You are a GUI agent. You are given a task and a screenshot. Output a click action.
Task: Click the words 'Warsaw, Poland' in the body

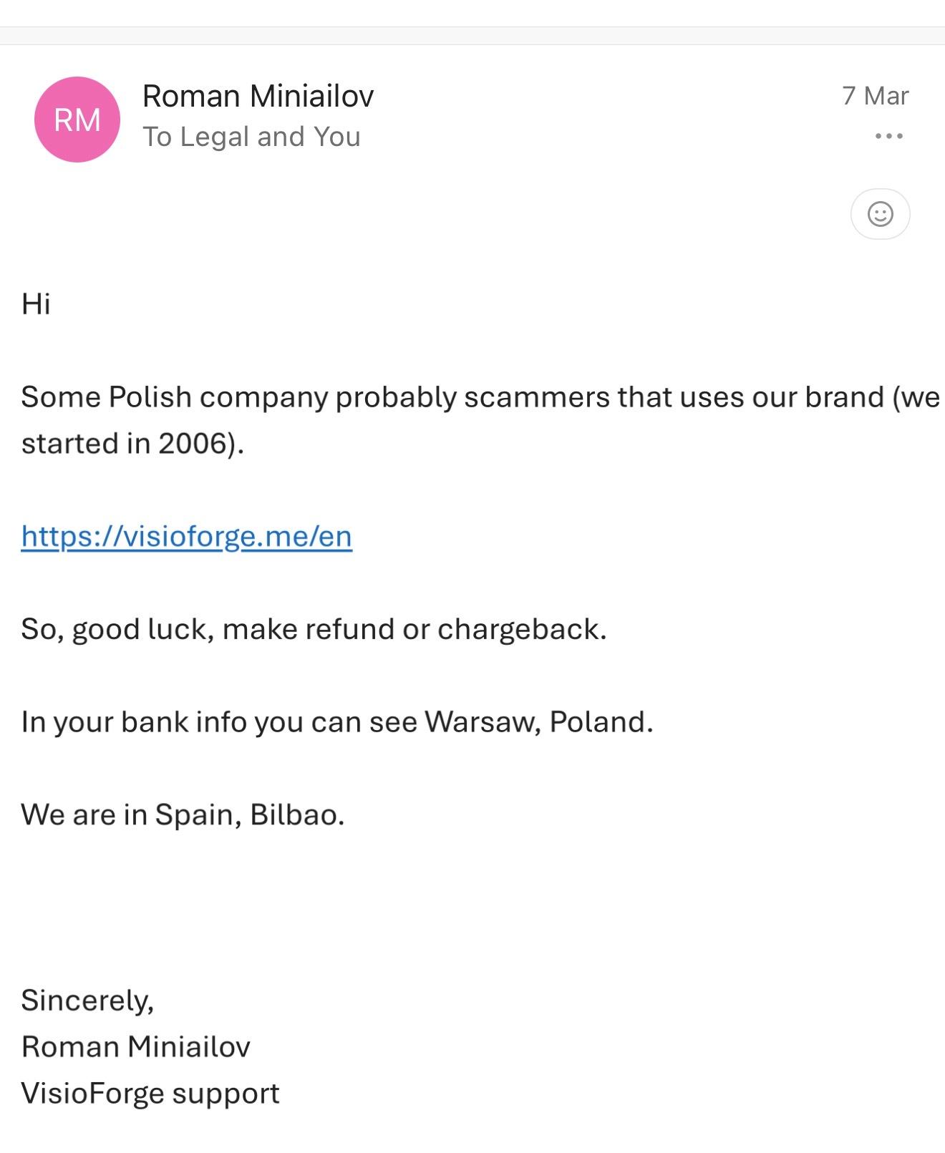tap(537, 722)
